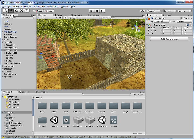This screenshot has width=194, height=139.
Task: Open the Layer Default dropdown
Action: 184,21
